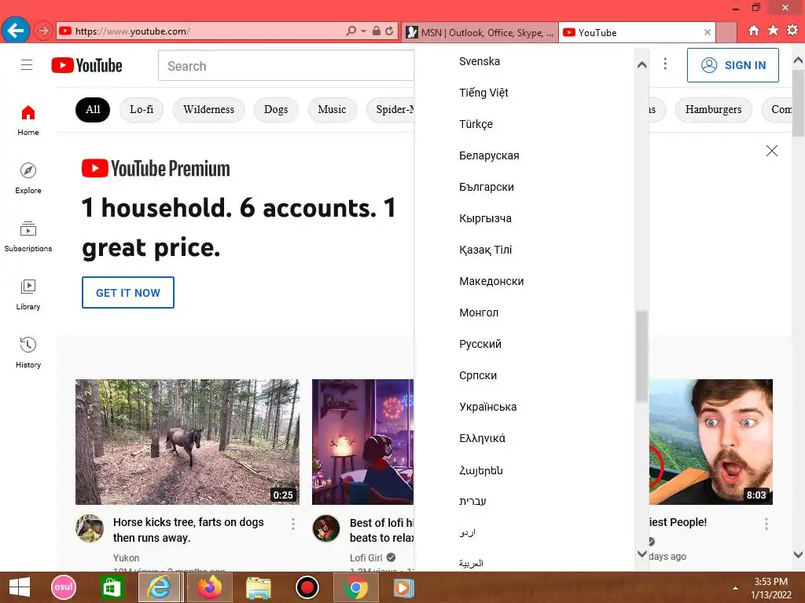This screenshot has width=805, height=603.
Task: Click the refresh icon in address bar
Action: [390, 31]
